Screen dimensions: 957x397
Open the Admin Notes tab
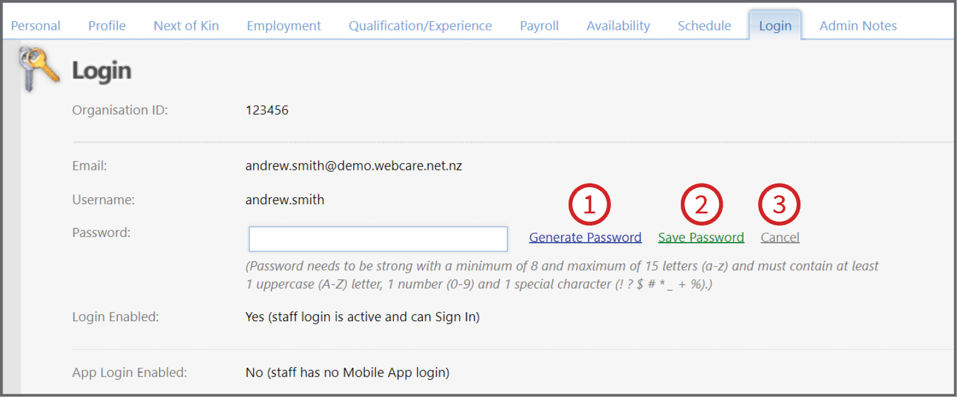coord(858,26)
